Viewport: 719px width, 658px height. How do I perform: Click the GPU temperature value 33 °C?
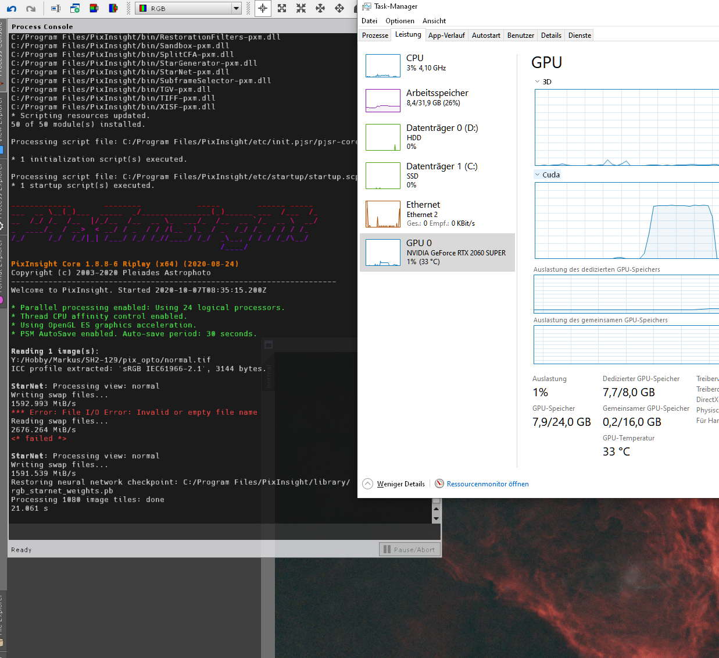616,452
